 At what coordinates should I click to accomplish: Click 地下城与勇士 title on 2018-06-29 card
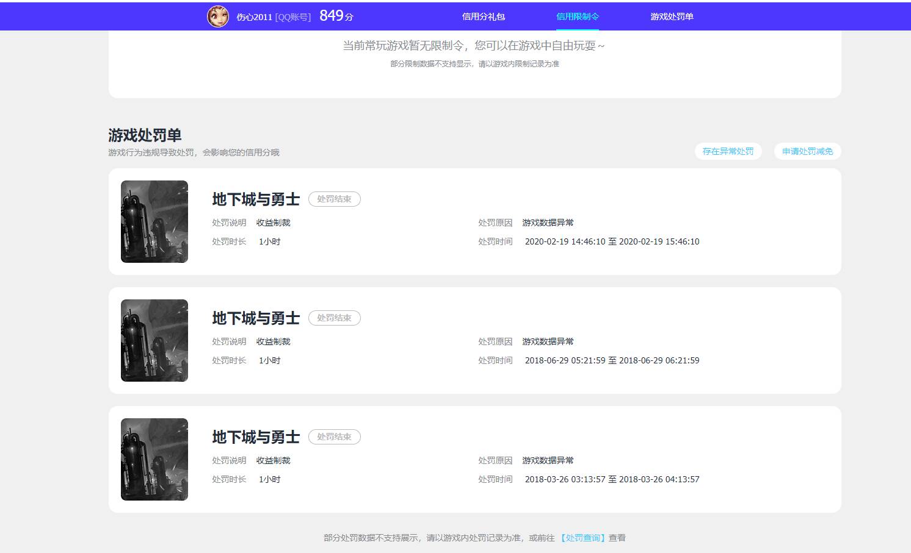(x=256, y=318)
